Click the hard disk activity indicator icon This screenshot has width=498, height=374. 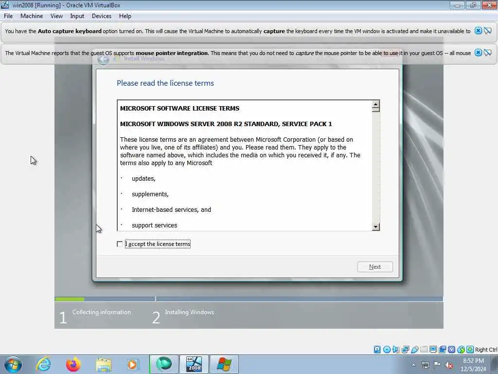pos(377,350)
